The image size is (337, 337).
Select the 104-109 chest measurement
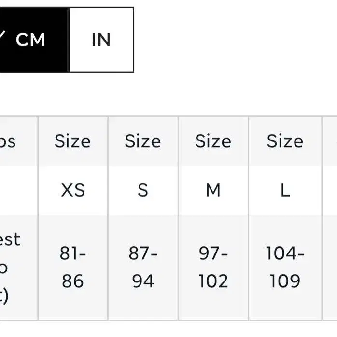[x=285, y=267]
